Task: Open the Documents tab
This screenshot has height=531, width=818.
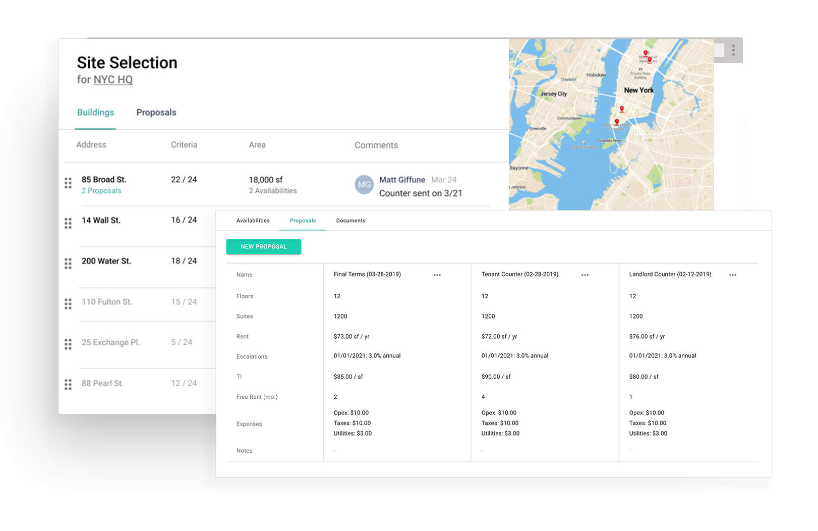Action: tap(350, 221)
